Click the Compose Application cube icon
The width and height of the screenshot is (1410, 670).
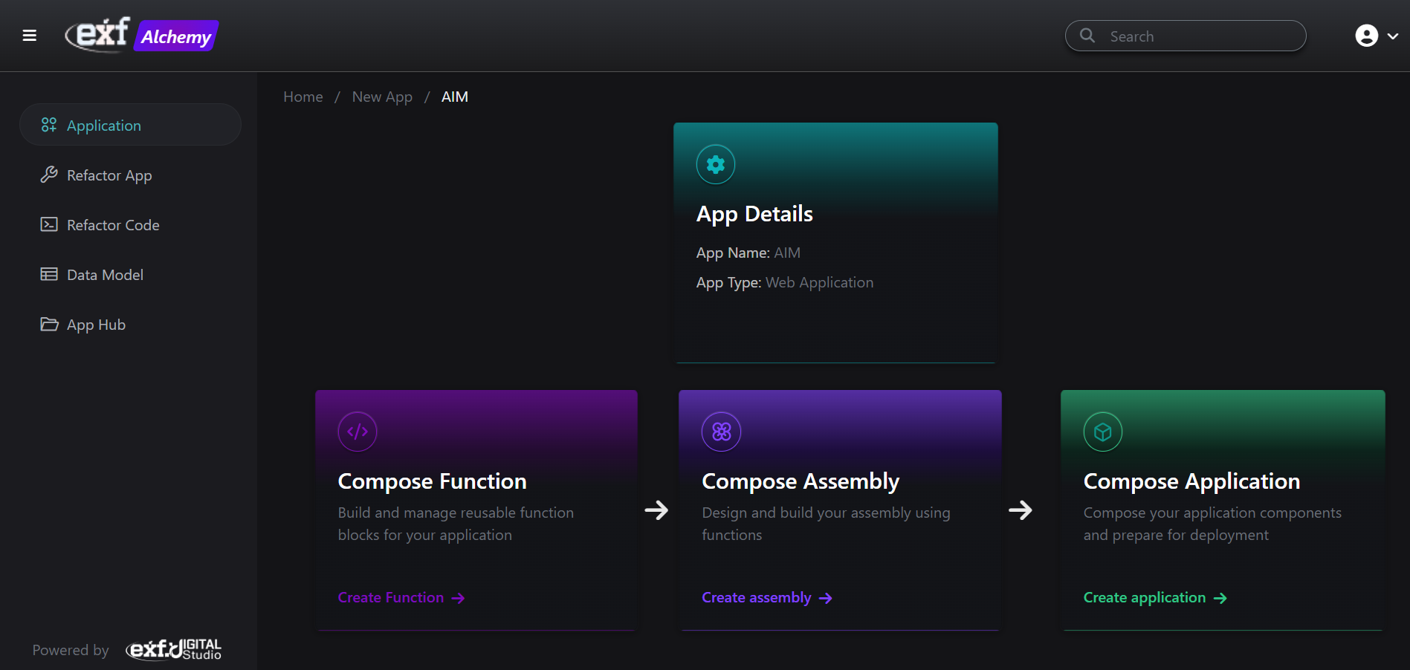(1102, 432)
